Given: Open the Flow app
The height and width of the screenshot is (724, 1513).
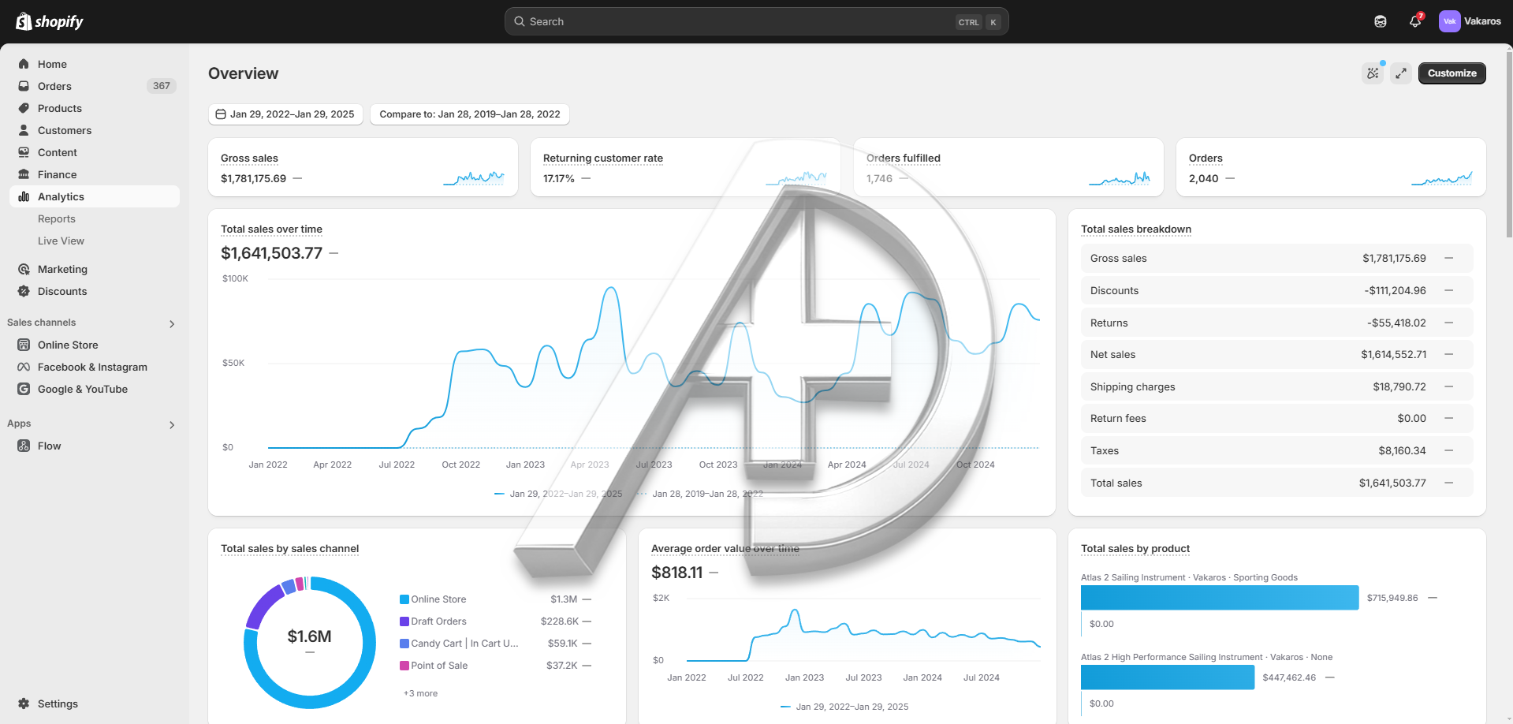Looking at the screenshot, I should tap(49, 446).
